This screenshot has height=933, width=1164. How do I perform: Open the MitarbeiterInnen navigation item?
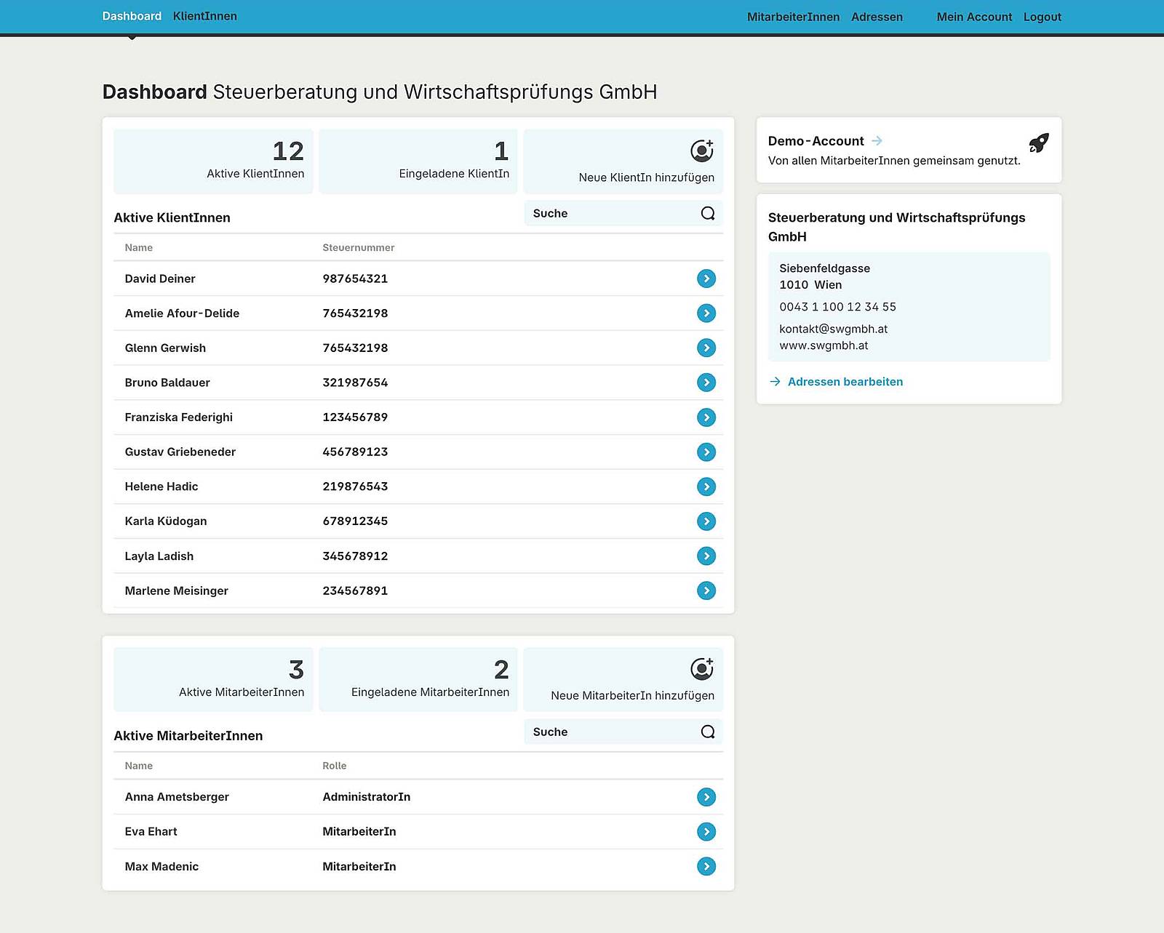coord(793,17)
